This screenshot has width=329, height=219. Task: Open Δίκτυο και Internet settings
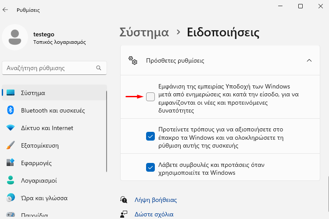(x=54, y=127)
